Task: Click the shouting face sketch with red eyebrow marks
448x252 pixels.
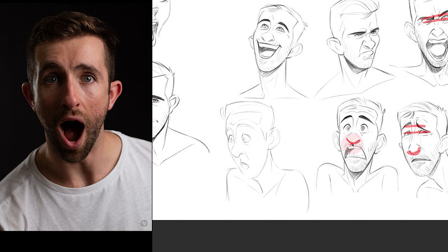Action: point(427,43)
